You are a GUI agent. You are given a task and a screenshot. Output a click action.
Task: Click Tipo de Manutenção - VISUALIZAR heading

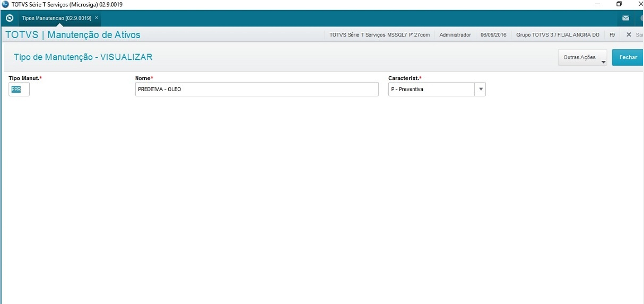83,57
